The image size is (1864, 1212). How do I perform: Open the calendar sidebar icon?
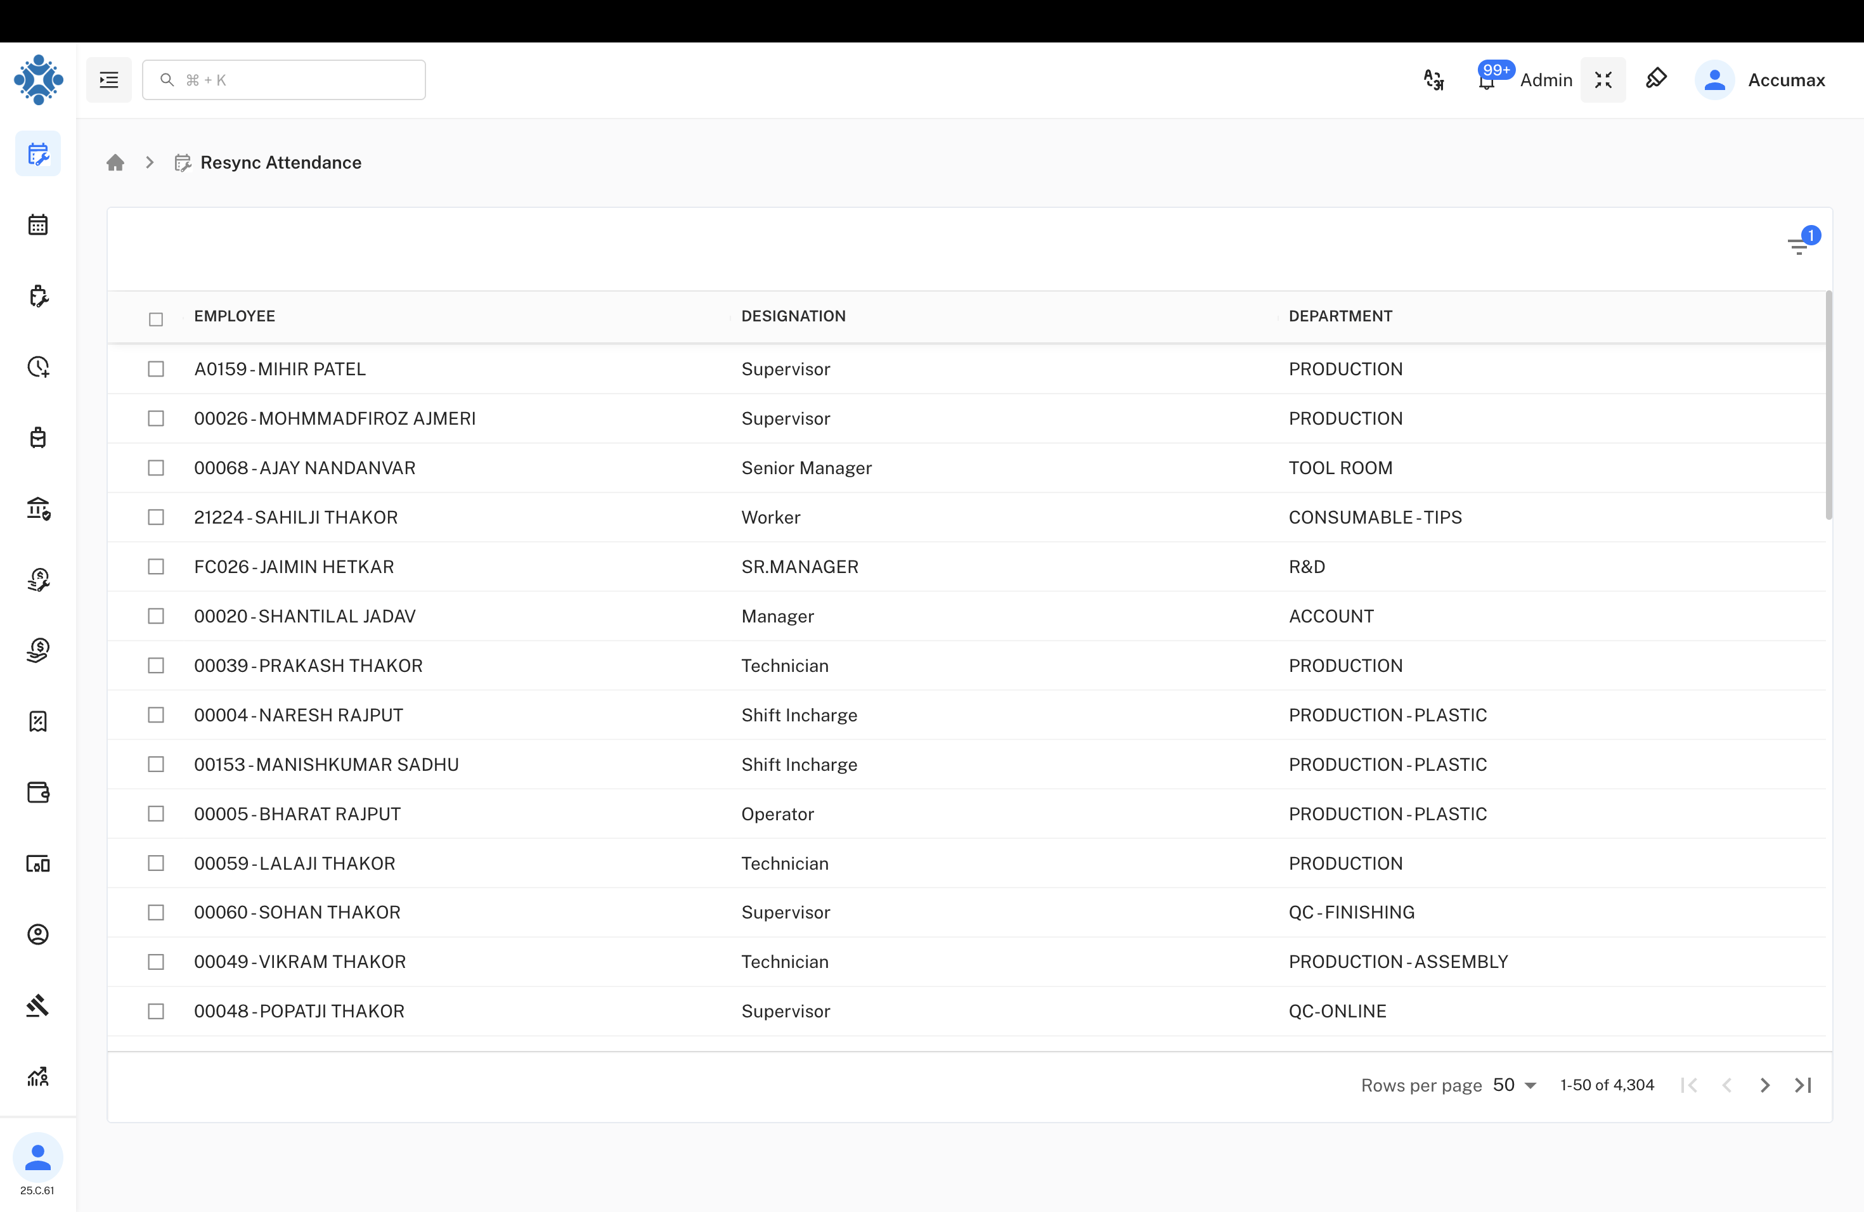click(x=37, y=224)
